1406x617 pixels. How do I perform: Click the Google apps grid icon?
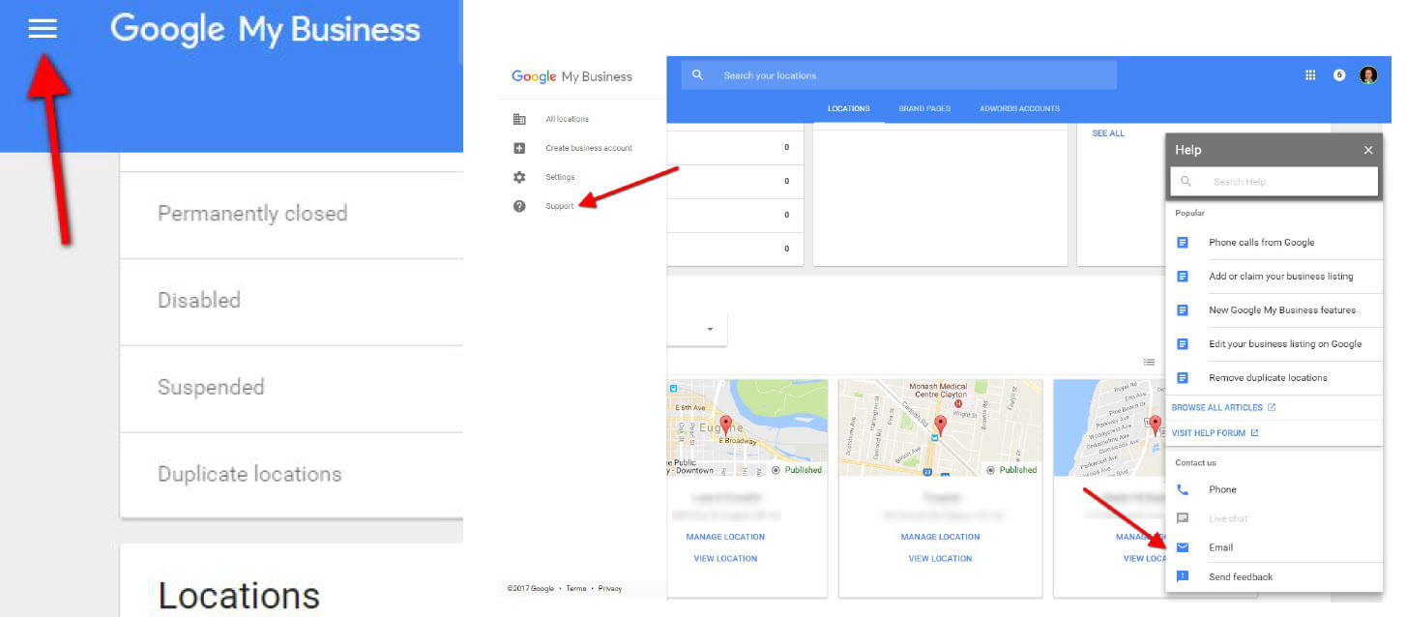[x=1310, y=75]
